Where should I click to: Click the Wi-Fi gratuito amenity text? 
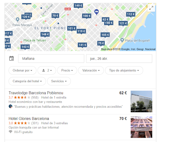click(23, 132)
